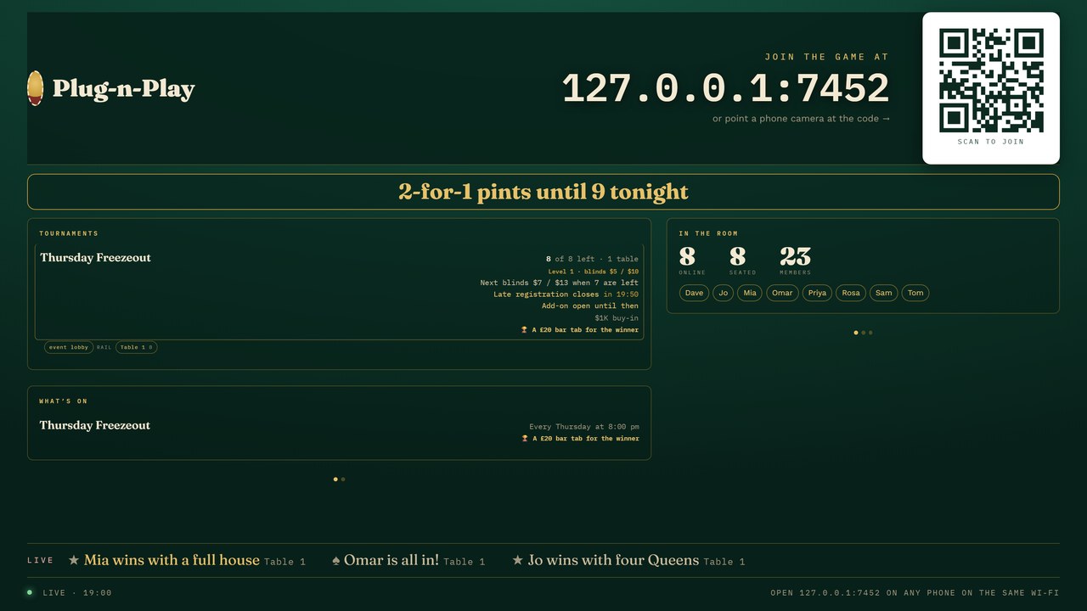Select the Sam player chip
The width and height of the screenshot is (1087, 611).
click(x=884, y=293)
